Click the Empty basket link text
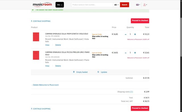Screen dimensions: 182x112 tap(82, 72)
